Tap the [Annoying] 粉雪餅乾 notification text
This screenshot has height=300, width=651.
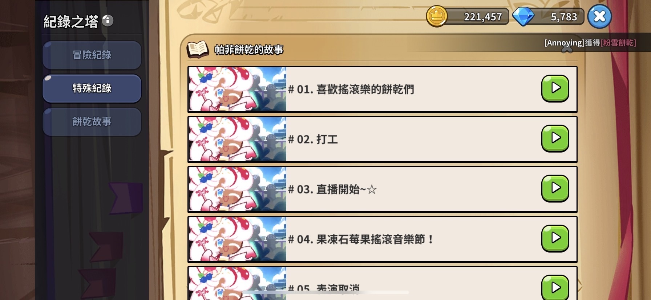click(590, 43)
